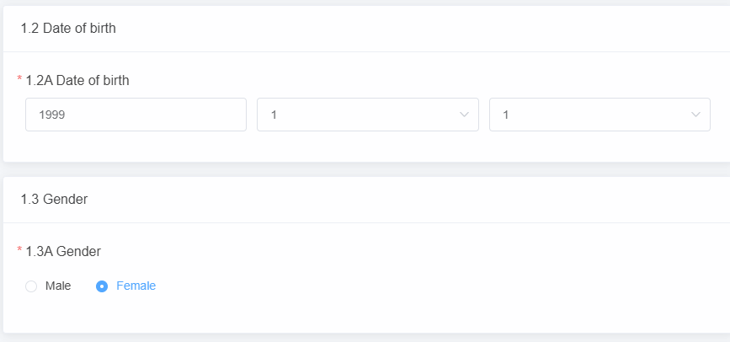Click the Male option label text
Screen dimensions: 730x342
click(58, 286)
